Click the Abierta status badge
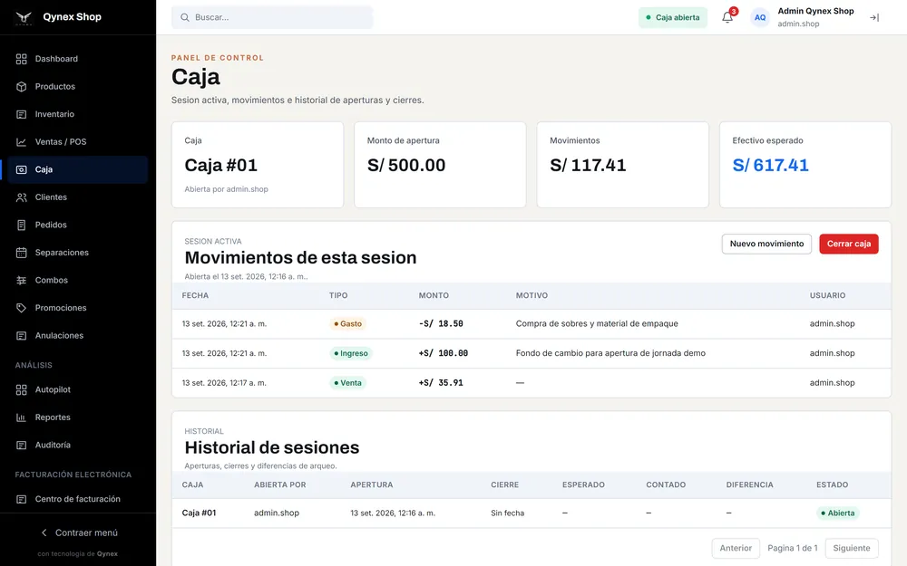Viewport: 907px width, 566px height. pos(837,513)
